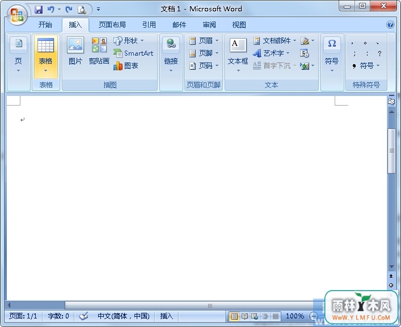This screenshot has width=401, height=327.
Task: Save document with the floppy disk icon
Action: coord(39,10)
